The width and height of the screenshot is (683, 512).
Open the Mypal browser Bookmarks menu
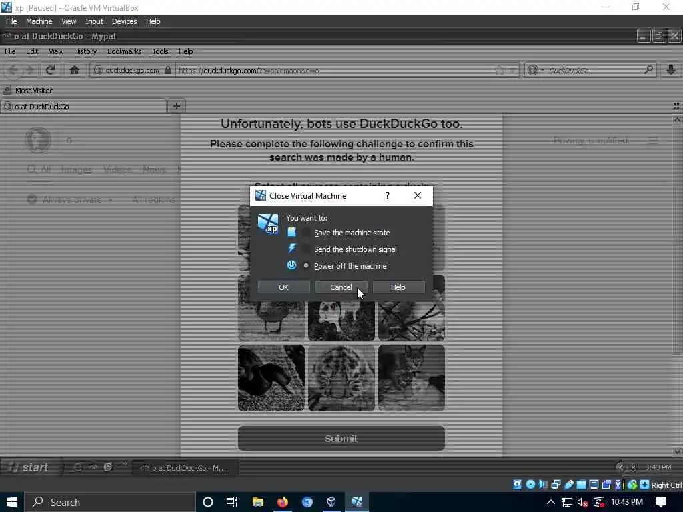[x=125, y=51]
